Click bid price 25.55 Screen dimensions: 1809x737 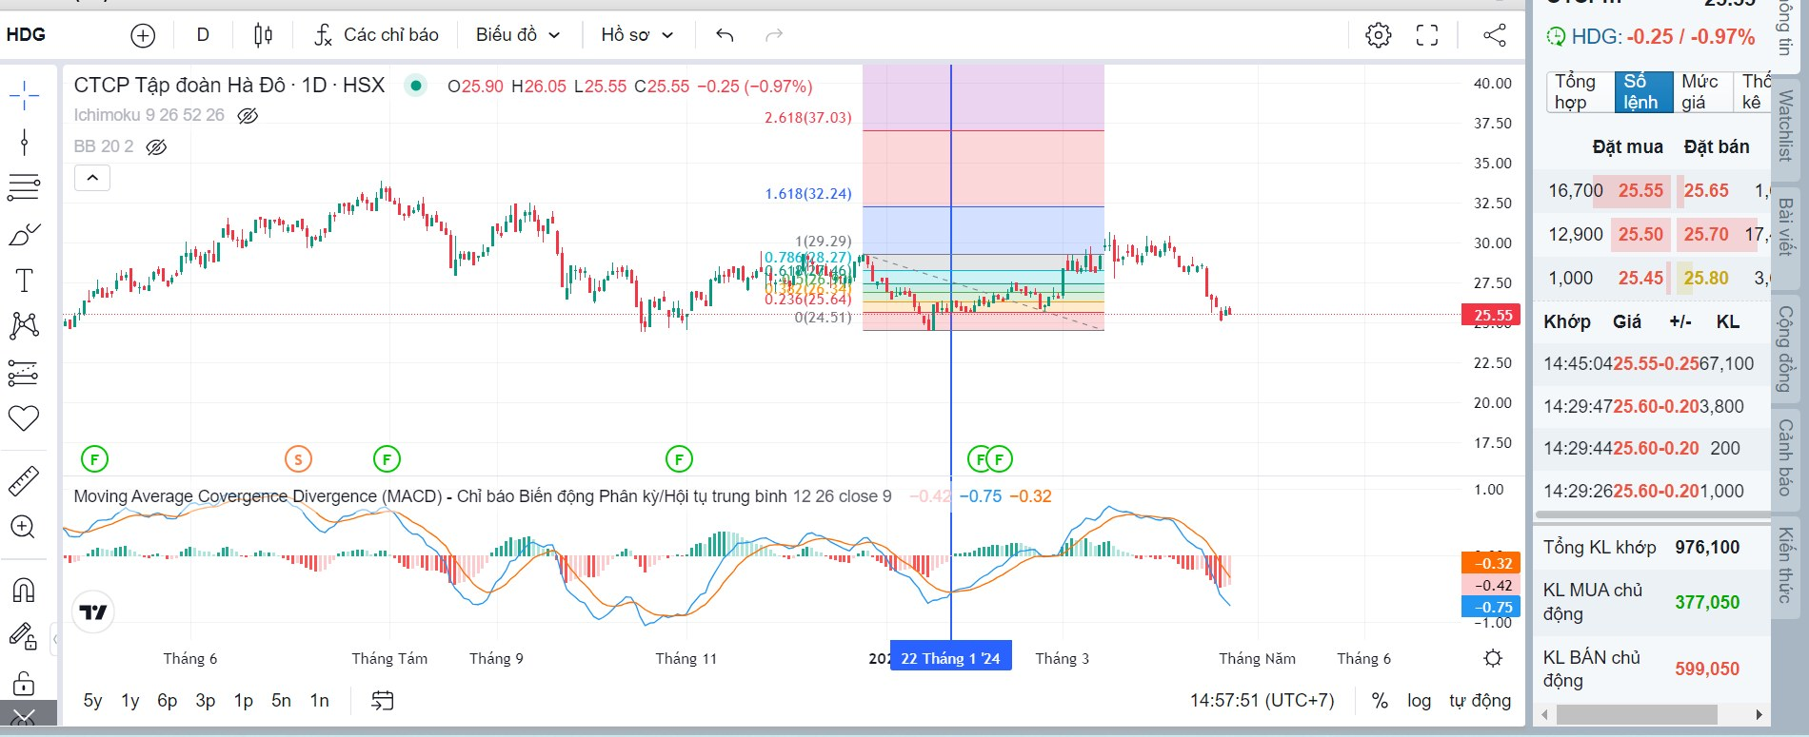(x=1640, y=191)
